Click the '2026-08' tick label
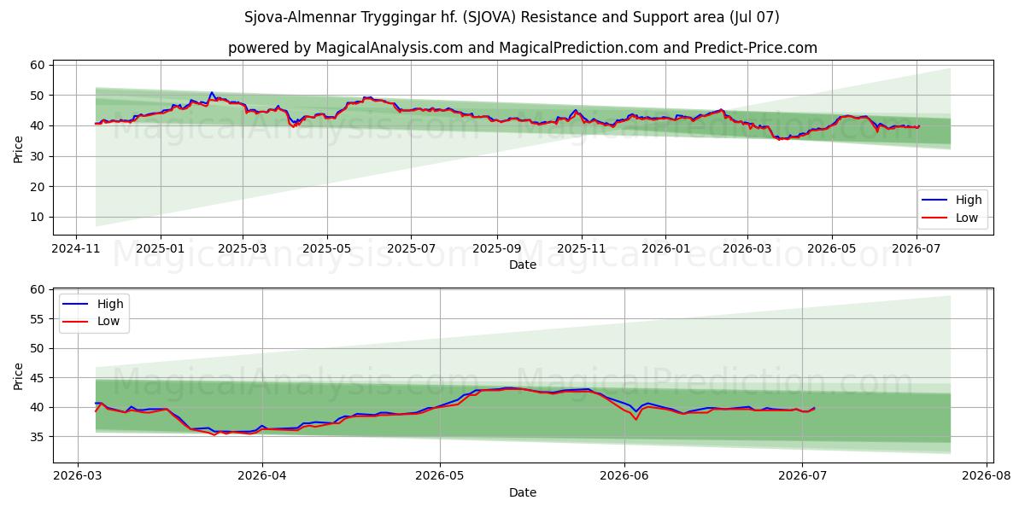This screenshot has height=512, width=1025. [x=987, y=475]
